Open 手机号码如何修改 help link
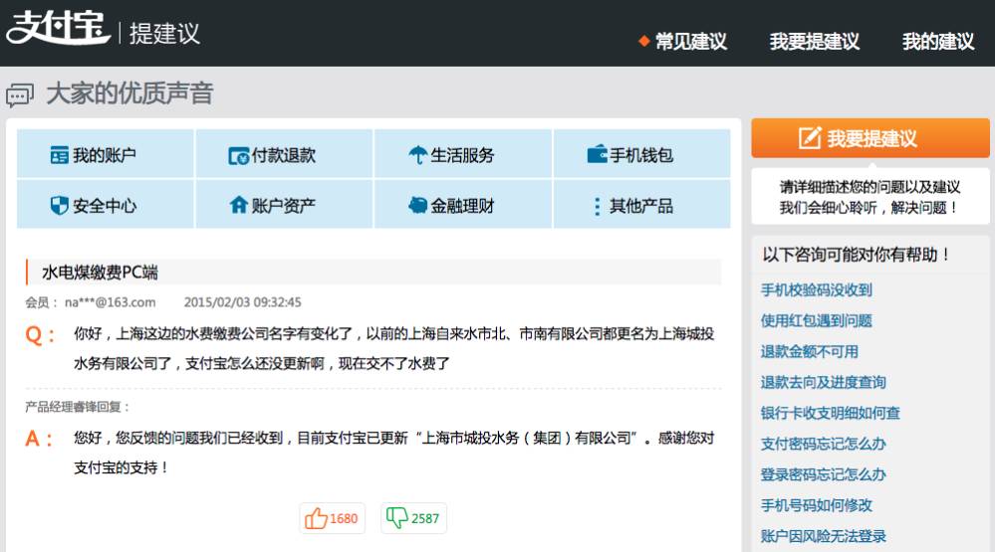Image resolution: width=995 pixels, height=552 pixels. 816,505
